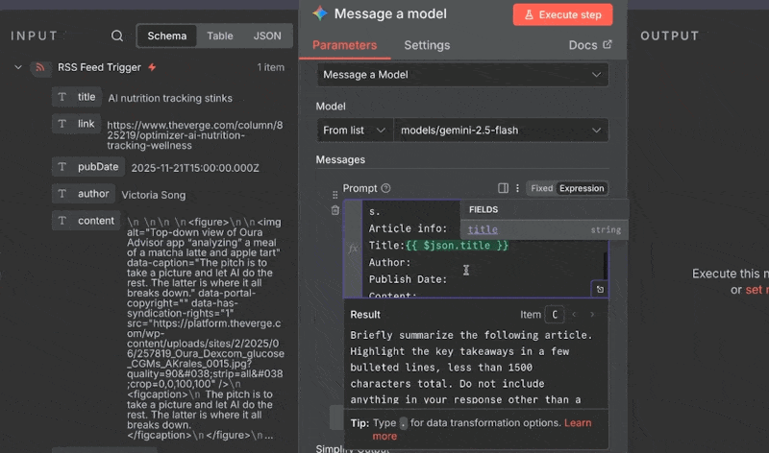This screenshot has height=453, width=769.
Task: Click the pubDate field pill in the schema
Action: coord(88,167)
